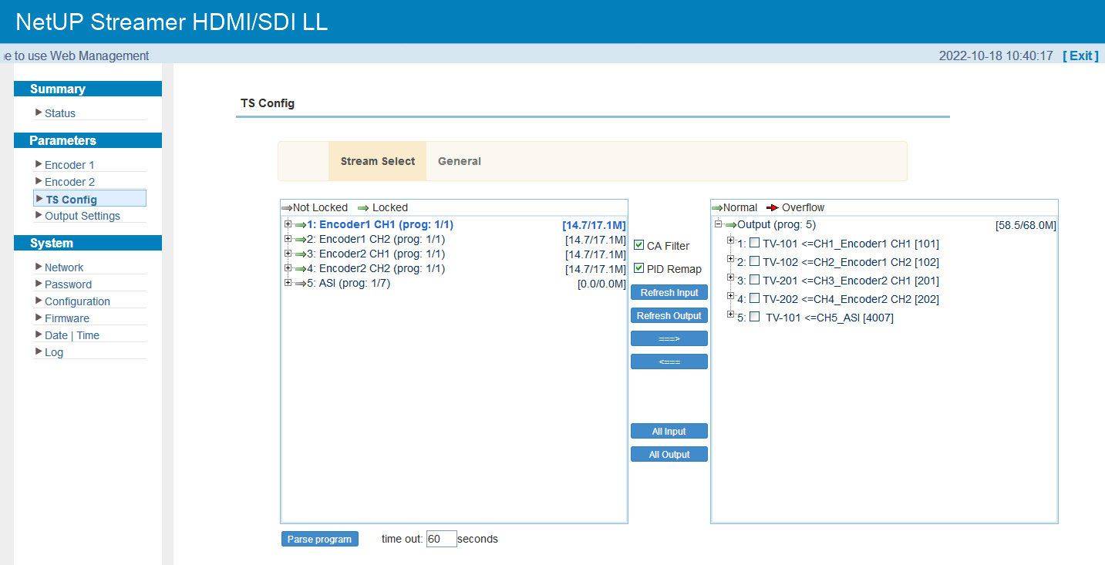The image size is (1105, 565).
Task: Toggle the PID Remap checkbox
Action: (638, 268)
